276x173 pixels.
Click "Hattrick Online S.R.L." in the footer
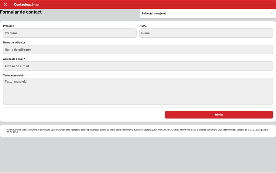(x=17, y=130)
